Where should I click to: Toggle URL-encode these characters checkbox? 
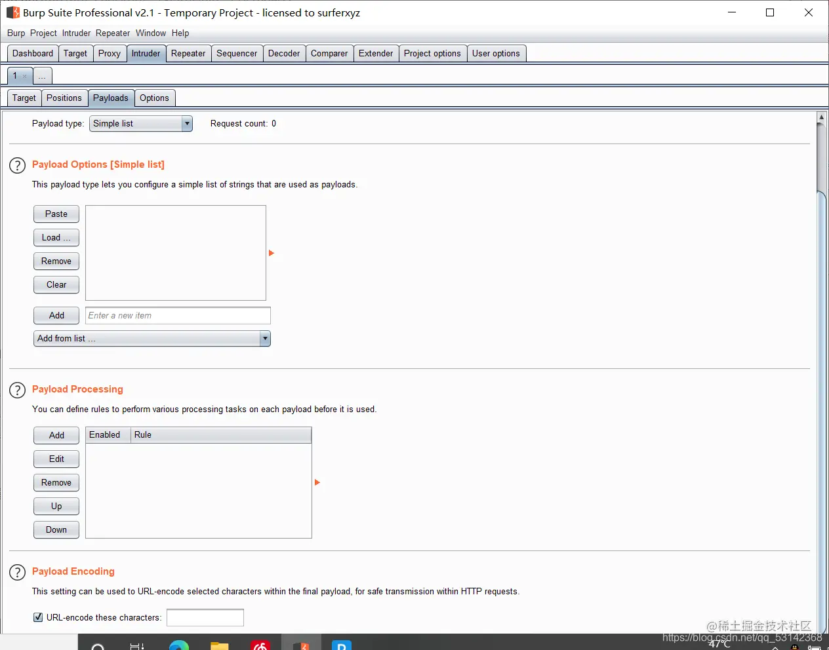[38, 617]
